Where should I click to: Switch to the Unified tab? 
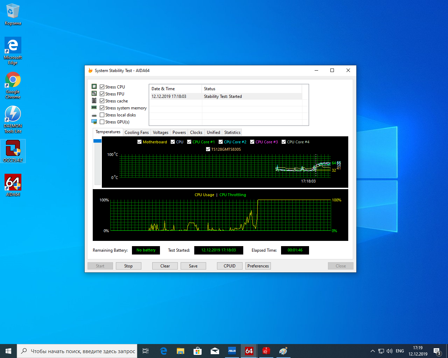point(213,133)
